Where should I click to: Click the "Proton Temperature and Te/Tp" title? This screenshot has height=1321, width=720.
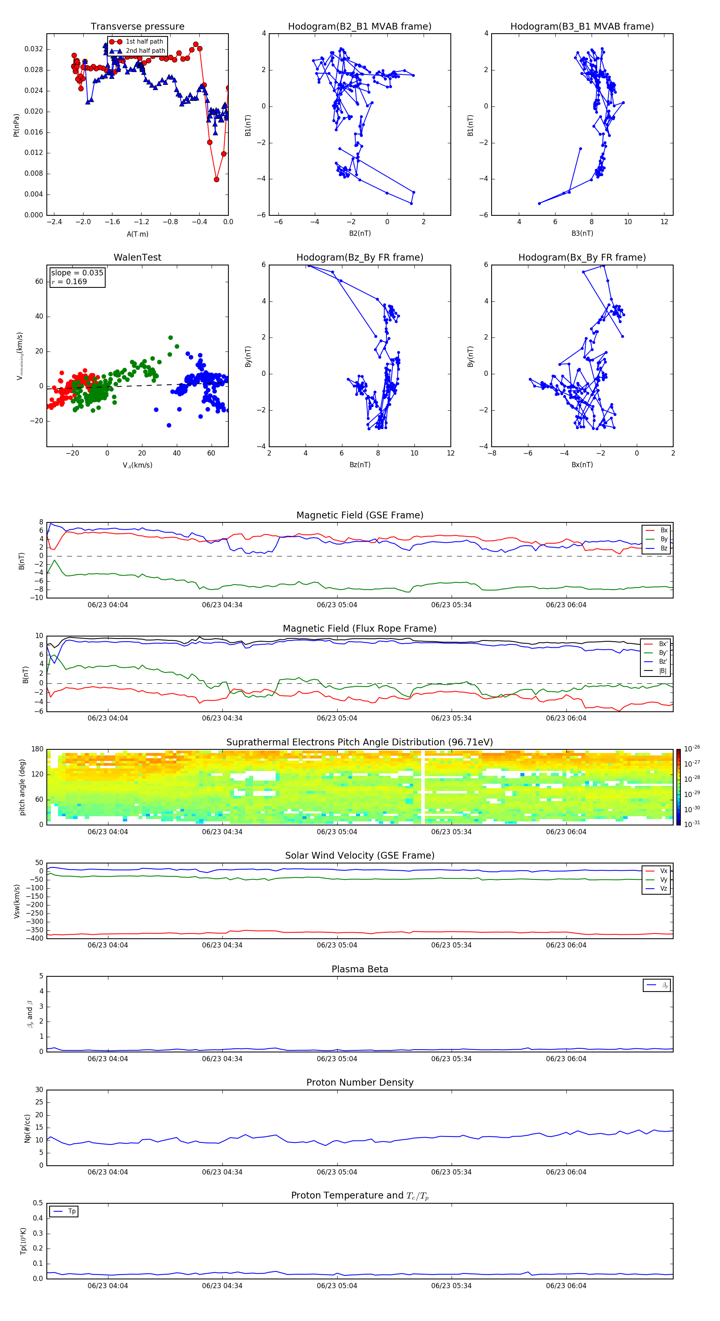point(360,1196)
